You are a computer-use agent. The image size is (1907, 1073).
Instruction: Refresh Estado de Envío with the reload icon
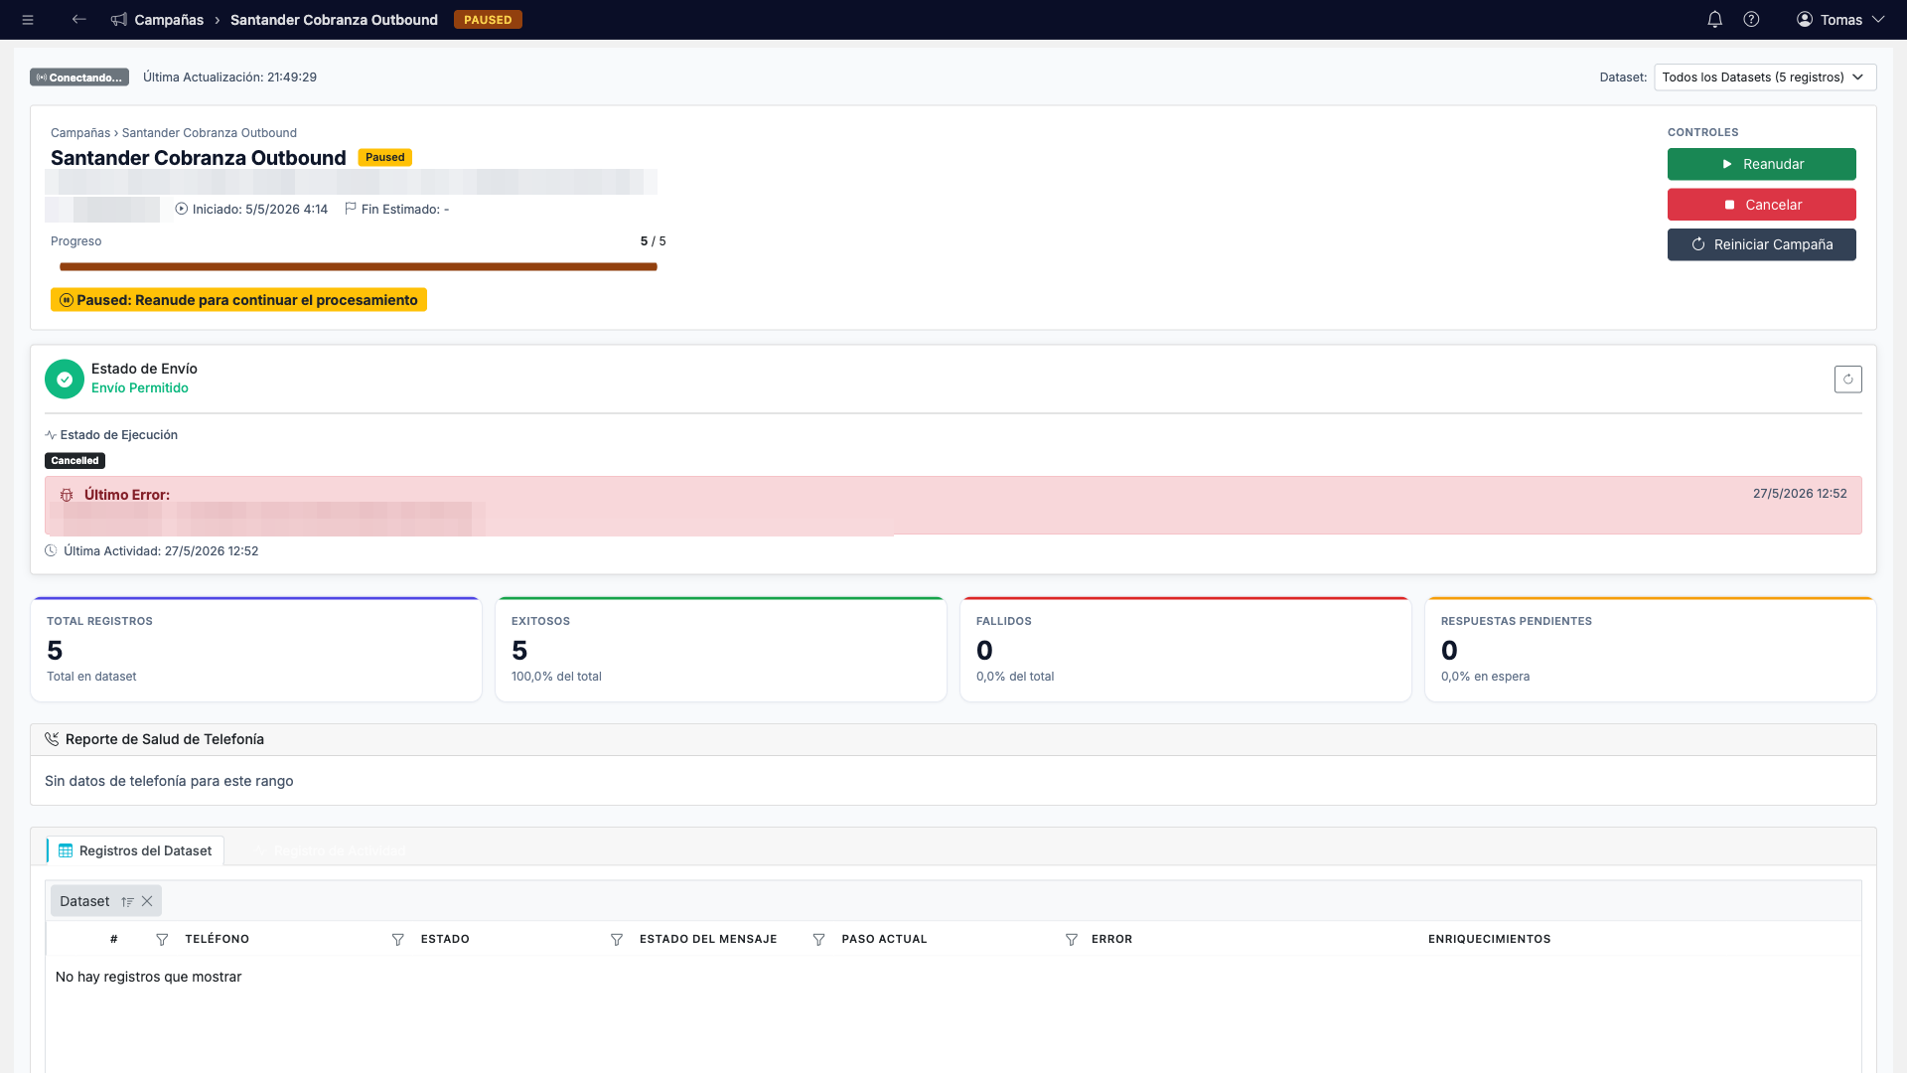(1847, 380)
